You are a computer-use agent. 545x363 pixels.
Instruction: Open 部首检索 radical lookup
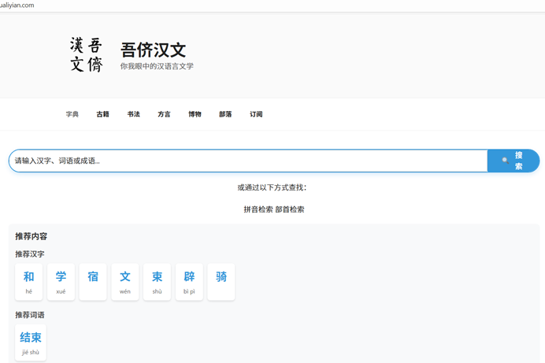click(290, 209)
